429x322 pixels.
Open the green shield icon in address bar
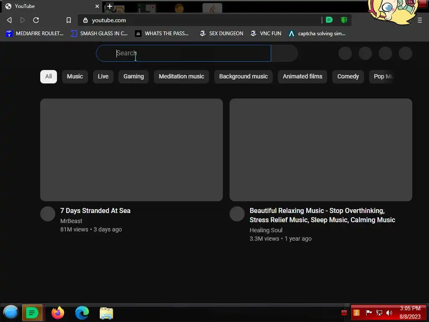click(344, 20)
